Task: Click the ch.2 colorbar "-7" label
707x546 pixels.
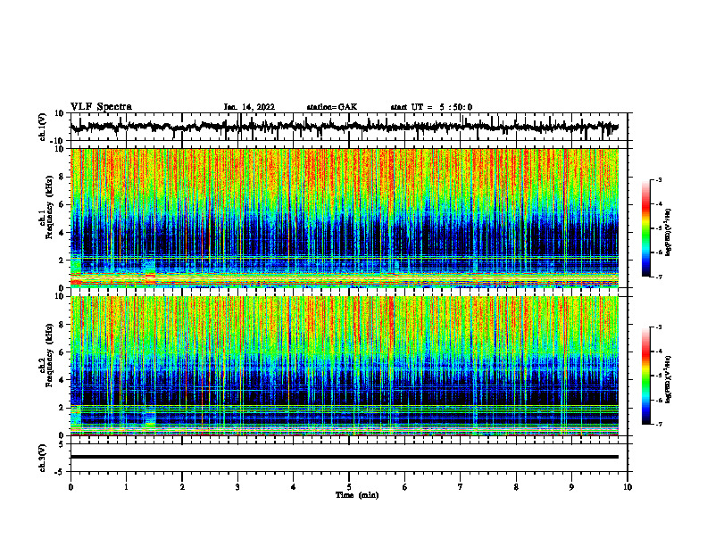Action: 659,425
